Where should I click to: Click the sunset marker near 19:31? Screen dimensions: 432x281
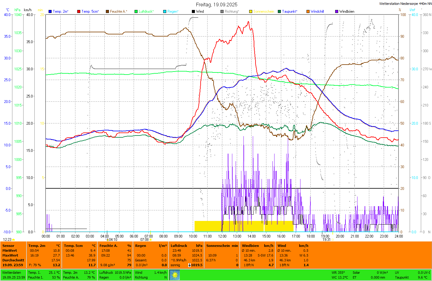tap(332, 240)
